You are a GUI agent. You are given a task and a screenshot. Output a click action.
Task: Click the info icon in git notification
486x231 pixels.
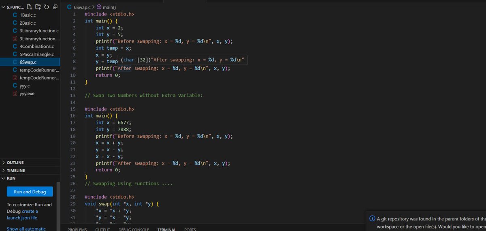click(x=372, y=219)
